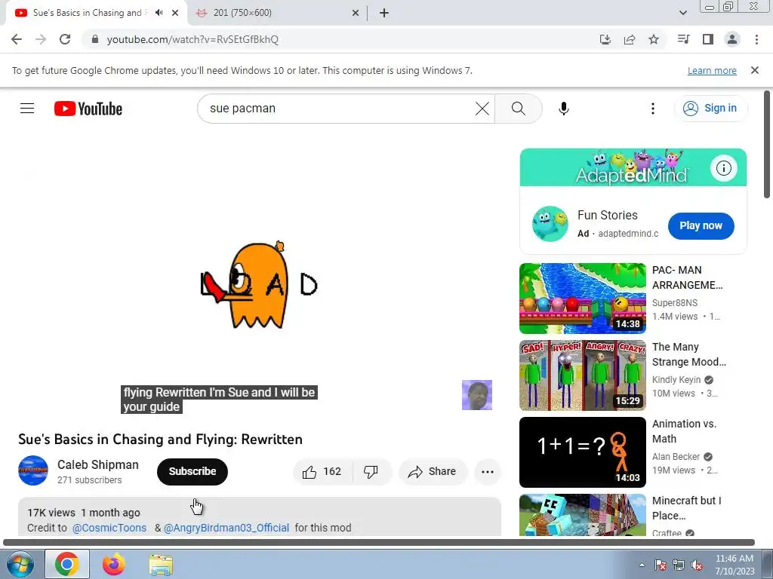Clear the search box text

click(482, 109)
